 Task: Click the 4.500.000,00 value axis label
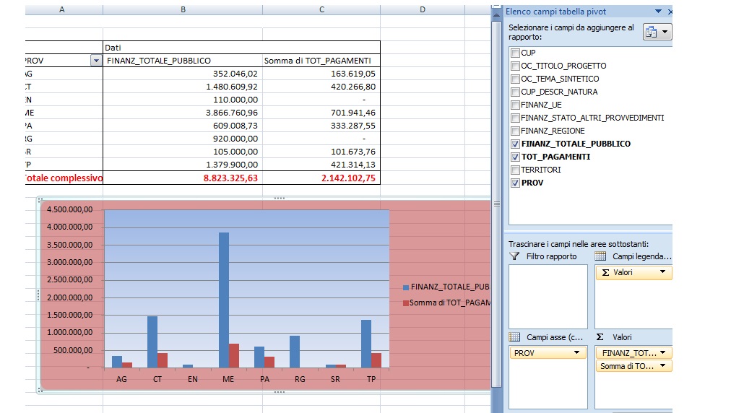click(x=70, y=209)
